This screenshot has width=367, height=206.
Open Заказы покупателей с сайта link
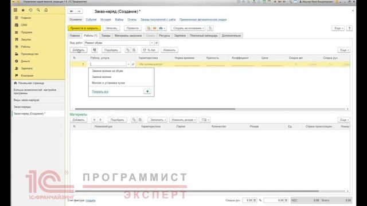point(158,19)
